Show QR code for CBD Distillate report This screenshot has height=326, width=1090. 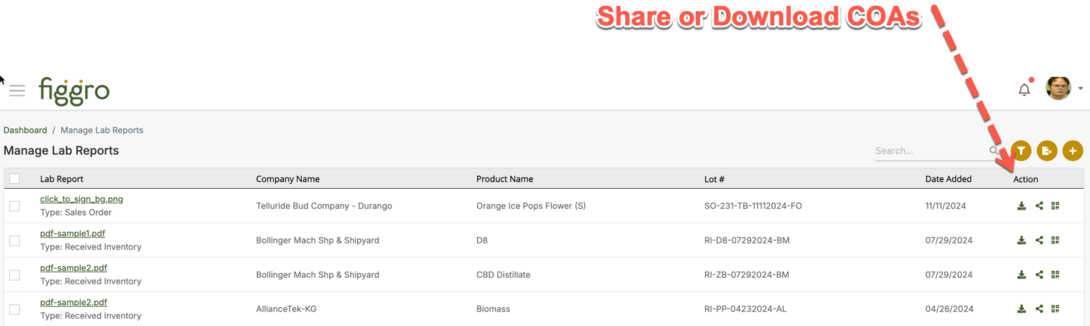(1055, 275)
